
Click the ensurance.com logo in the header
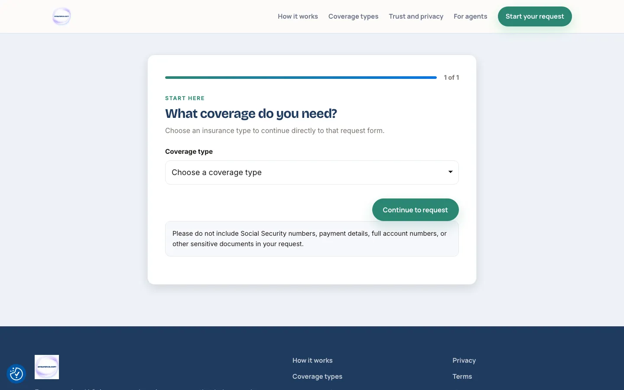tap(62, 16)
